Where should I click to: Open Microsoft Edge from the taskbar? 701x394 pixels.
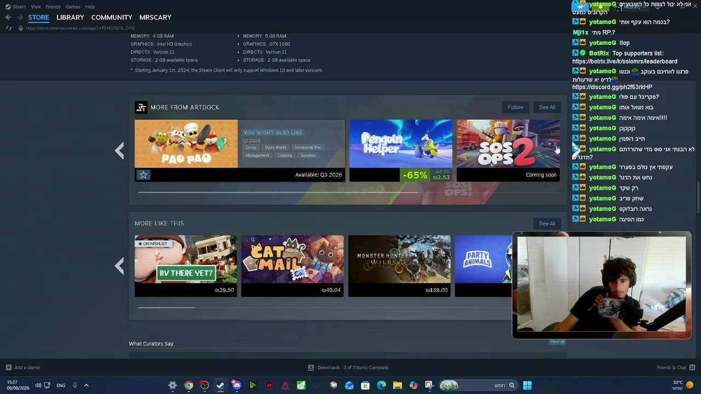381,385
